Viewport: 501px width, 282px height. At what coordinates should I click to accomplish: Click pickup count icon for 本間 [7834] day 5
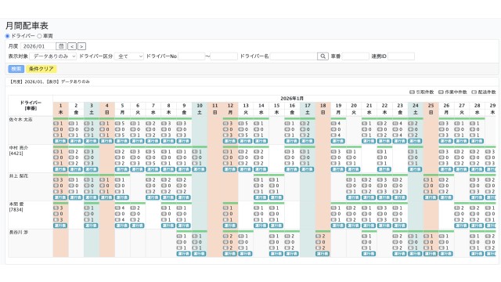[x=117, y=208]
